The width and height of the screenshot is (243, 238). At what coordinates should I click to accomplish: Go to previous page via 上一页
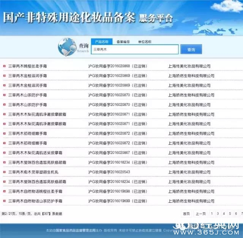pos(200,214)
